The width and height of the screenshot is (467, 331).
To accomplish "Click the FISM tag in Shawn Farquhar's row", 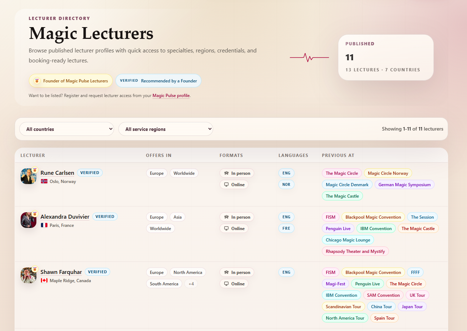I will tap(330, 272).
